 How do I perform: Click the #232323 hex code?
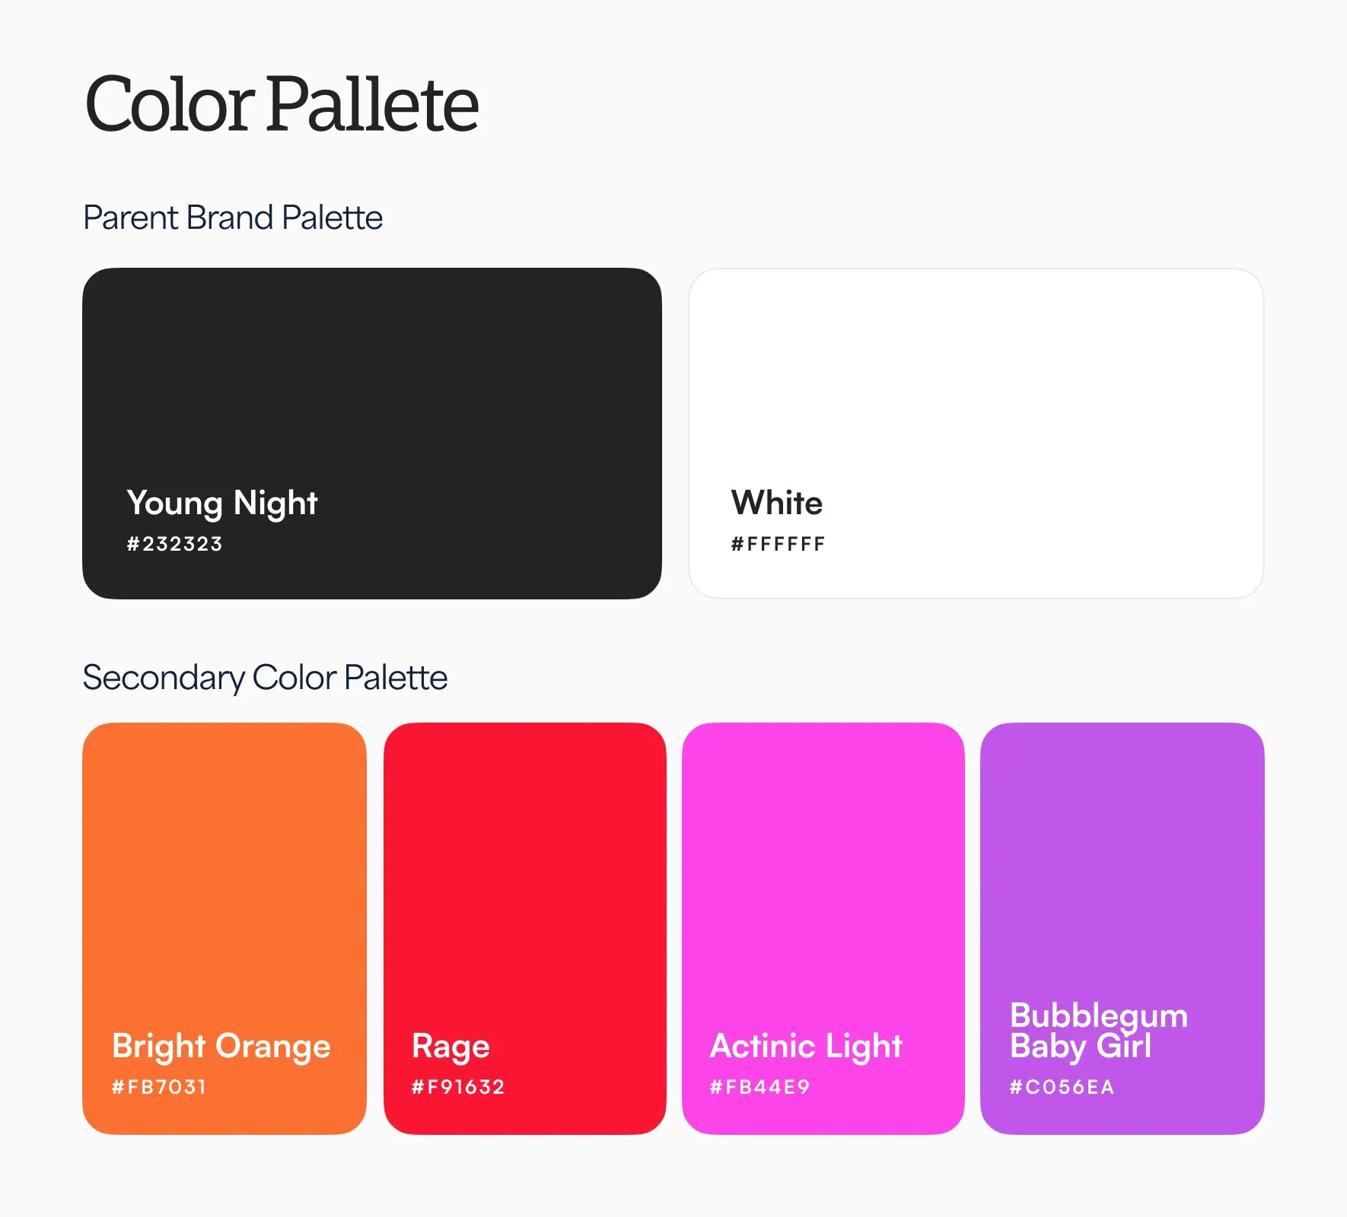click(x=174, y=544)
